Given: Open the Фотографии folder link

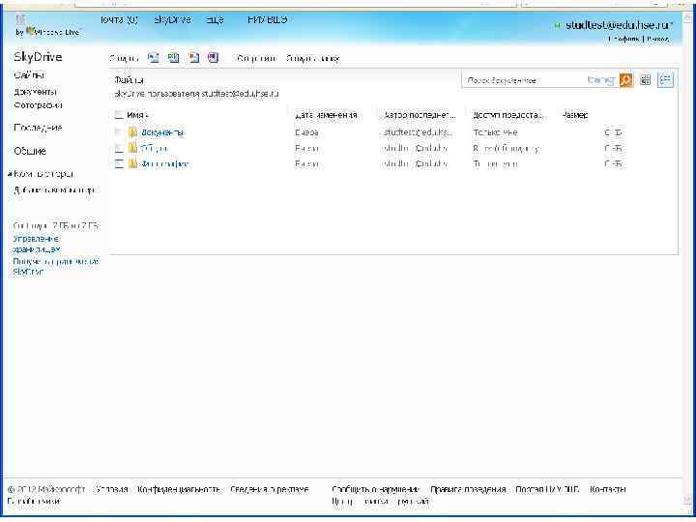Looking at the screenshot, I should coord(164,164).
